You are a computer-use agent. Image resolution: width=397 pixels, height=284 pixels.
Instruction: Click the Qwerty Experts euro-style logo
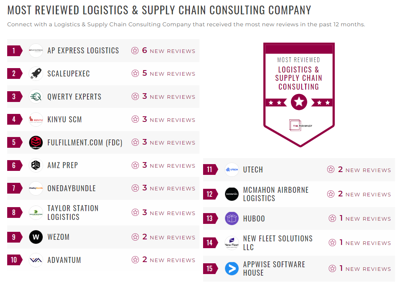point(36,96)
